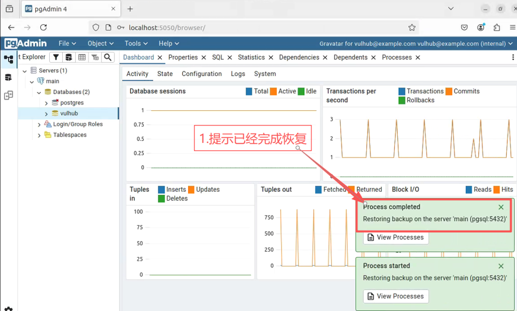Close the Statistics tab
The width and height of the screenshot is (517, 311).
[x=270, y=58]
